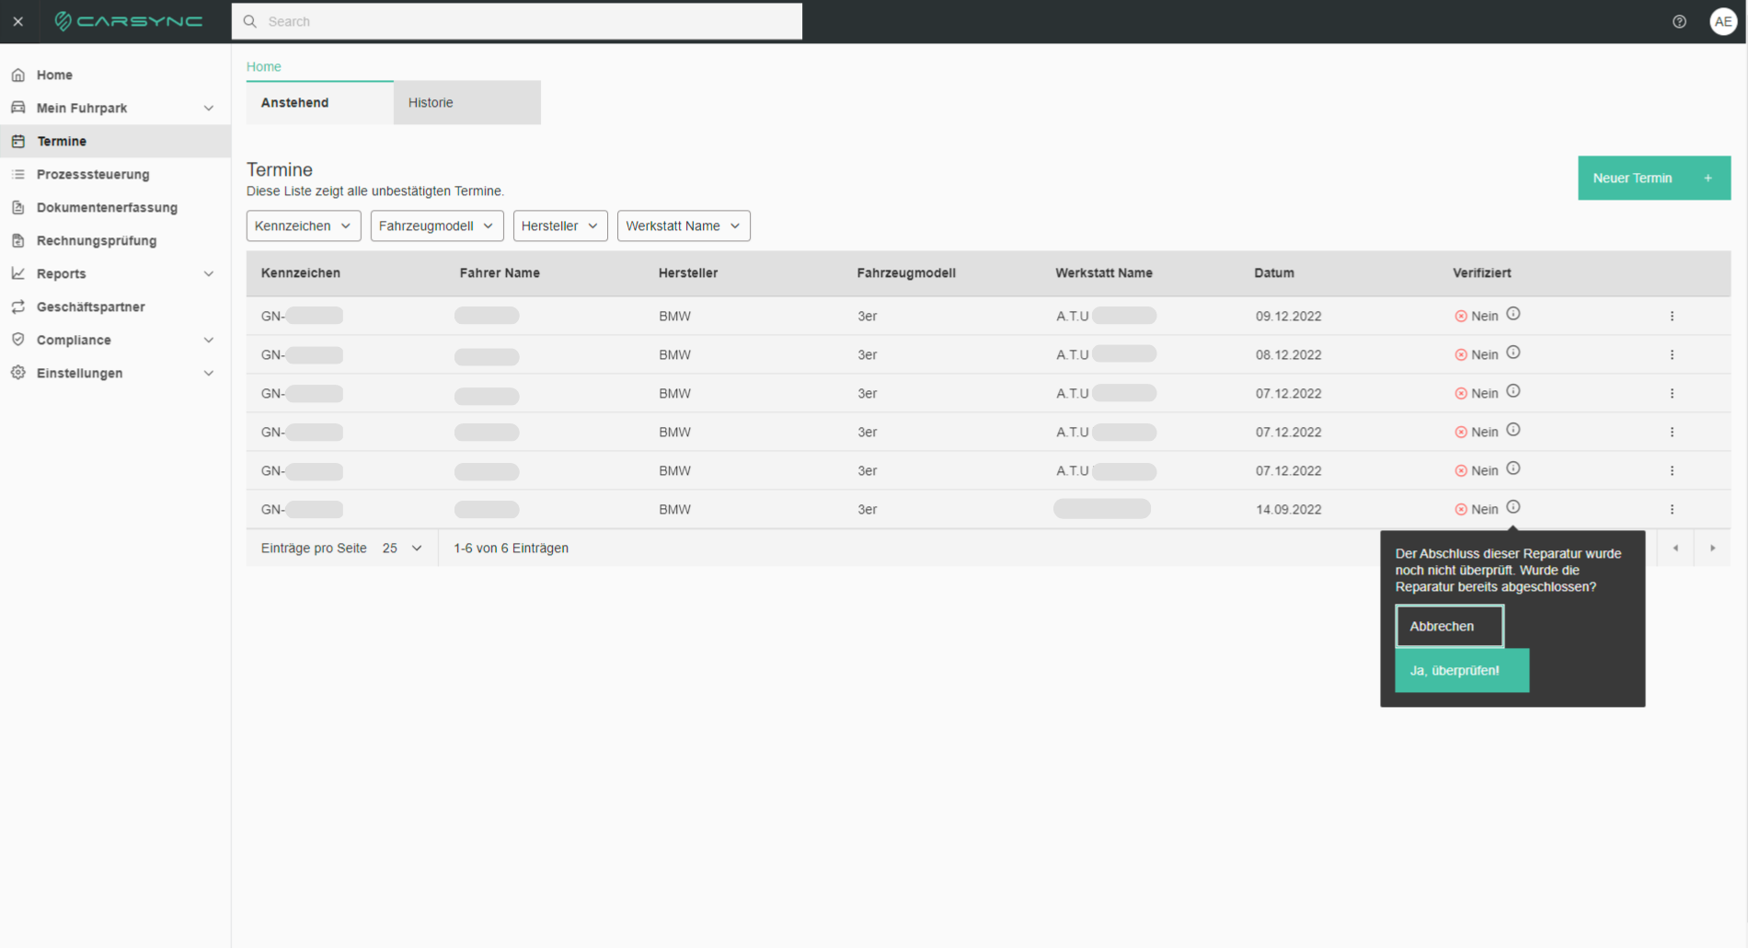Open Dokumentenerfassung in the sidebar
The image size is (1748, 948).
click(x=115, y=207)
